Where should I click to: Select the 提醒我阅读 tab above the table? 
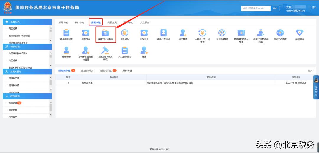pos(87,71)
